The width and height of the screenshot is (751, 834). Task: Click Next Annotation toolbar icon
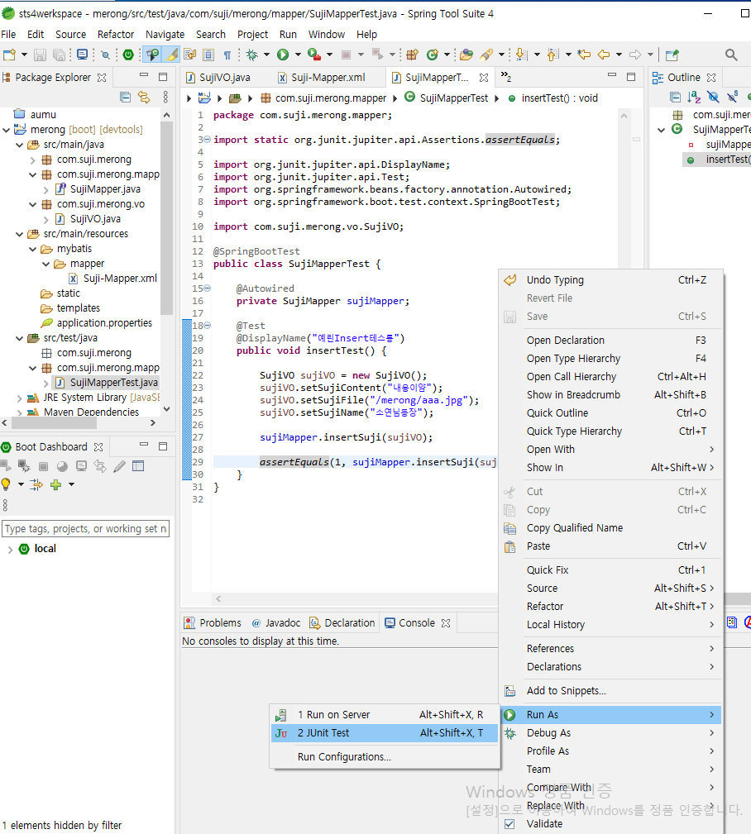pos(522,55)
